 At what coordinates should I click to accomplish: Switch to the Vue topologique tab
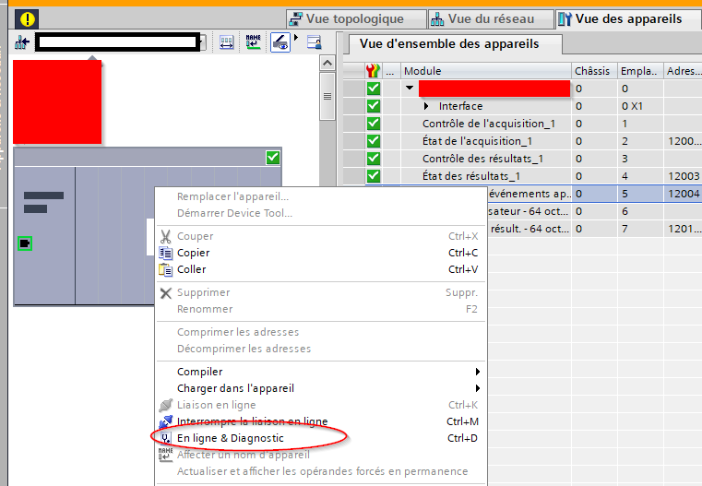tap(356, 18)
